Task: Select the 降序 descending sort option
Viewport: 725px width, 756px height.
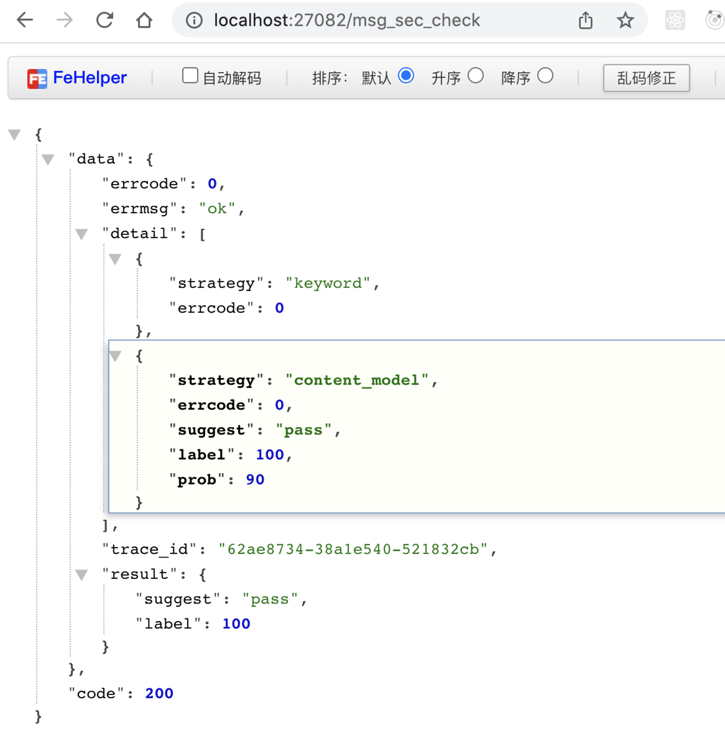Action: [x=545, y=76]
